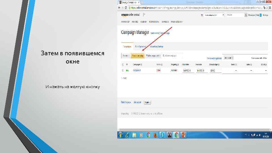Open the Reports menu

[x=165, y=22]
